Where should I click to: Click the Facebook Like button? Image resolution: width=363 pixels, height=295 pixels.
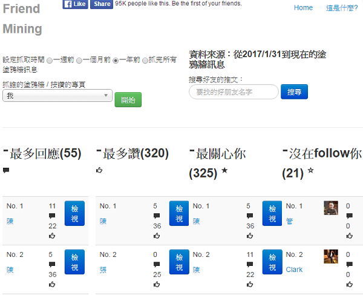click(75, 4)
